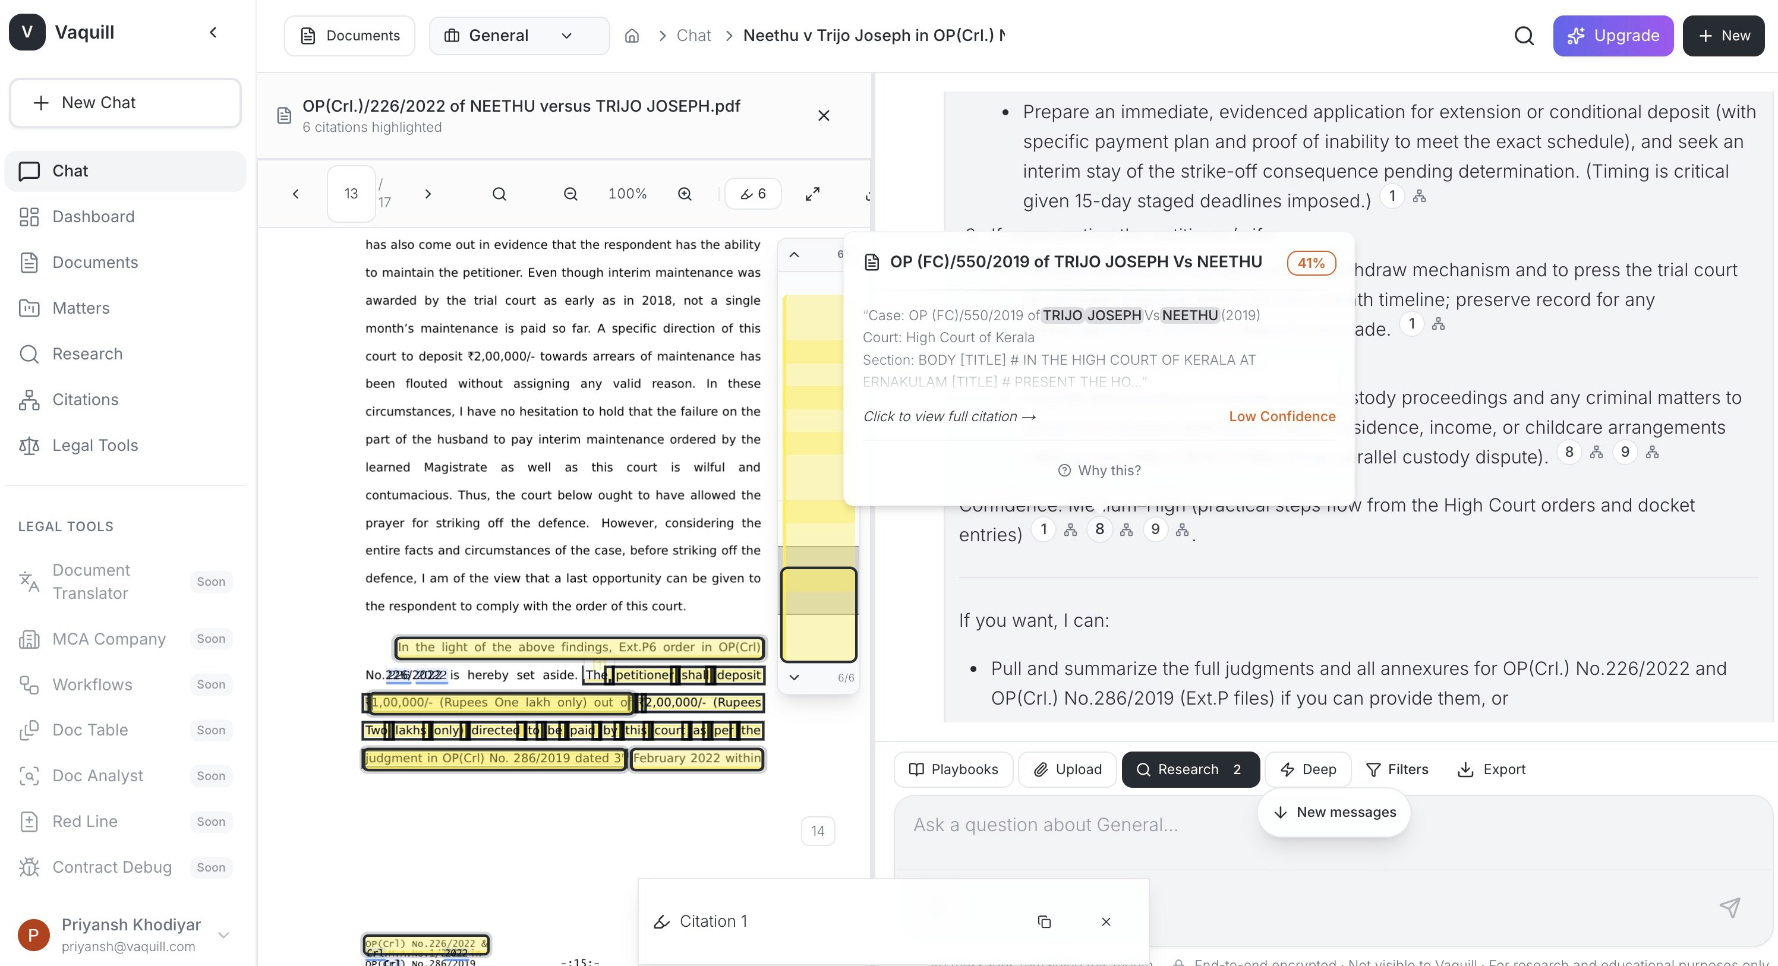Search within the PDF document
Image resolution: width=1778 pixels, height=966 pixels.
click(x=499, y=193)
